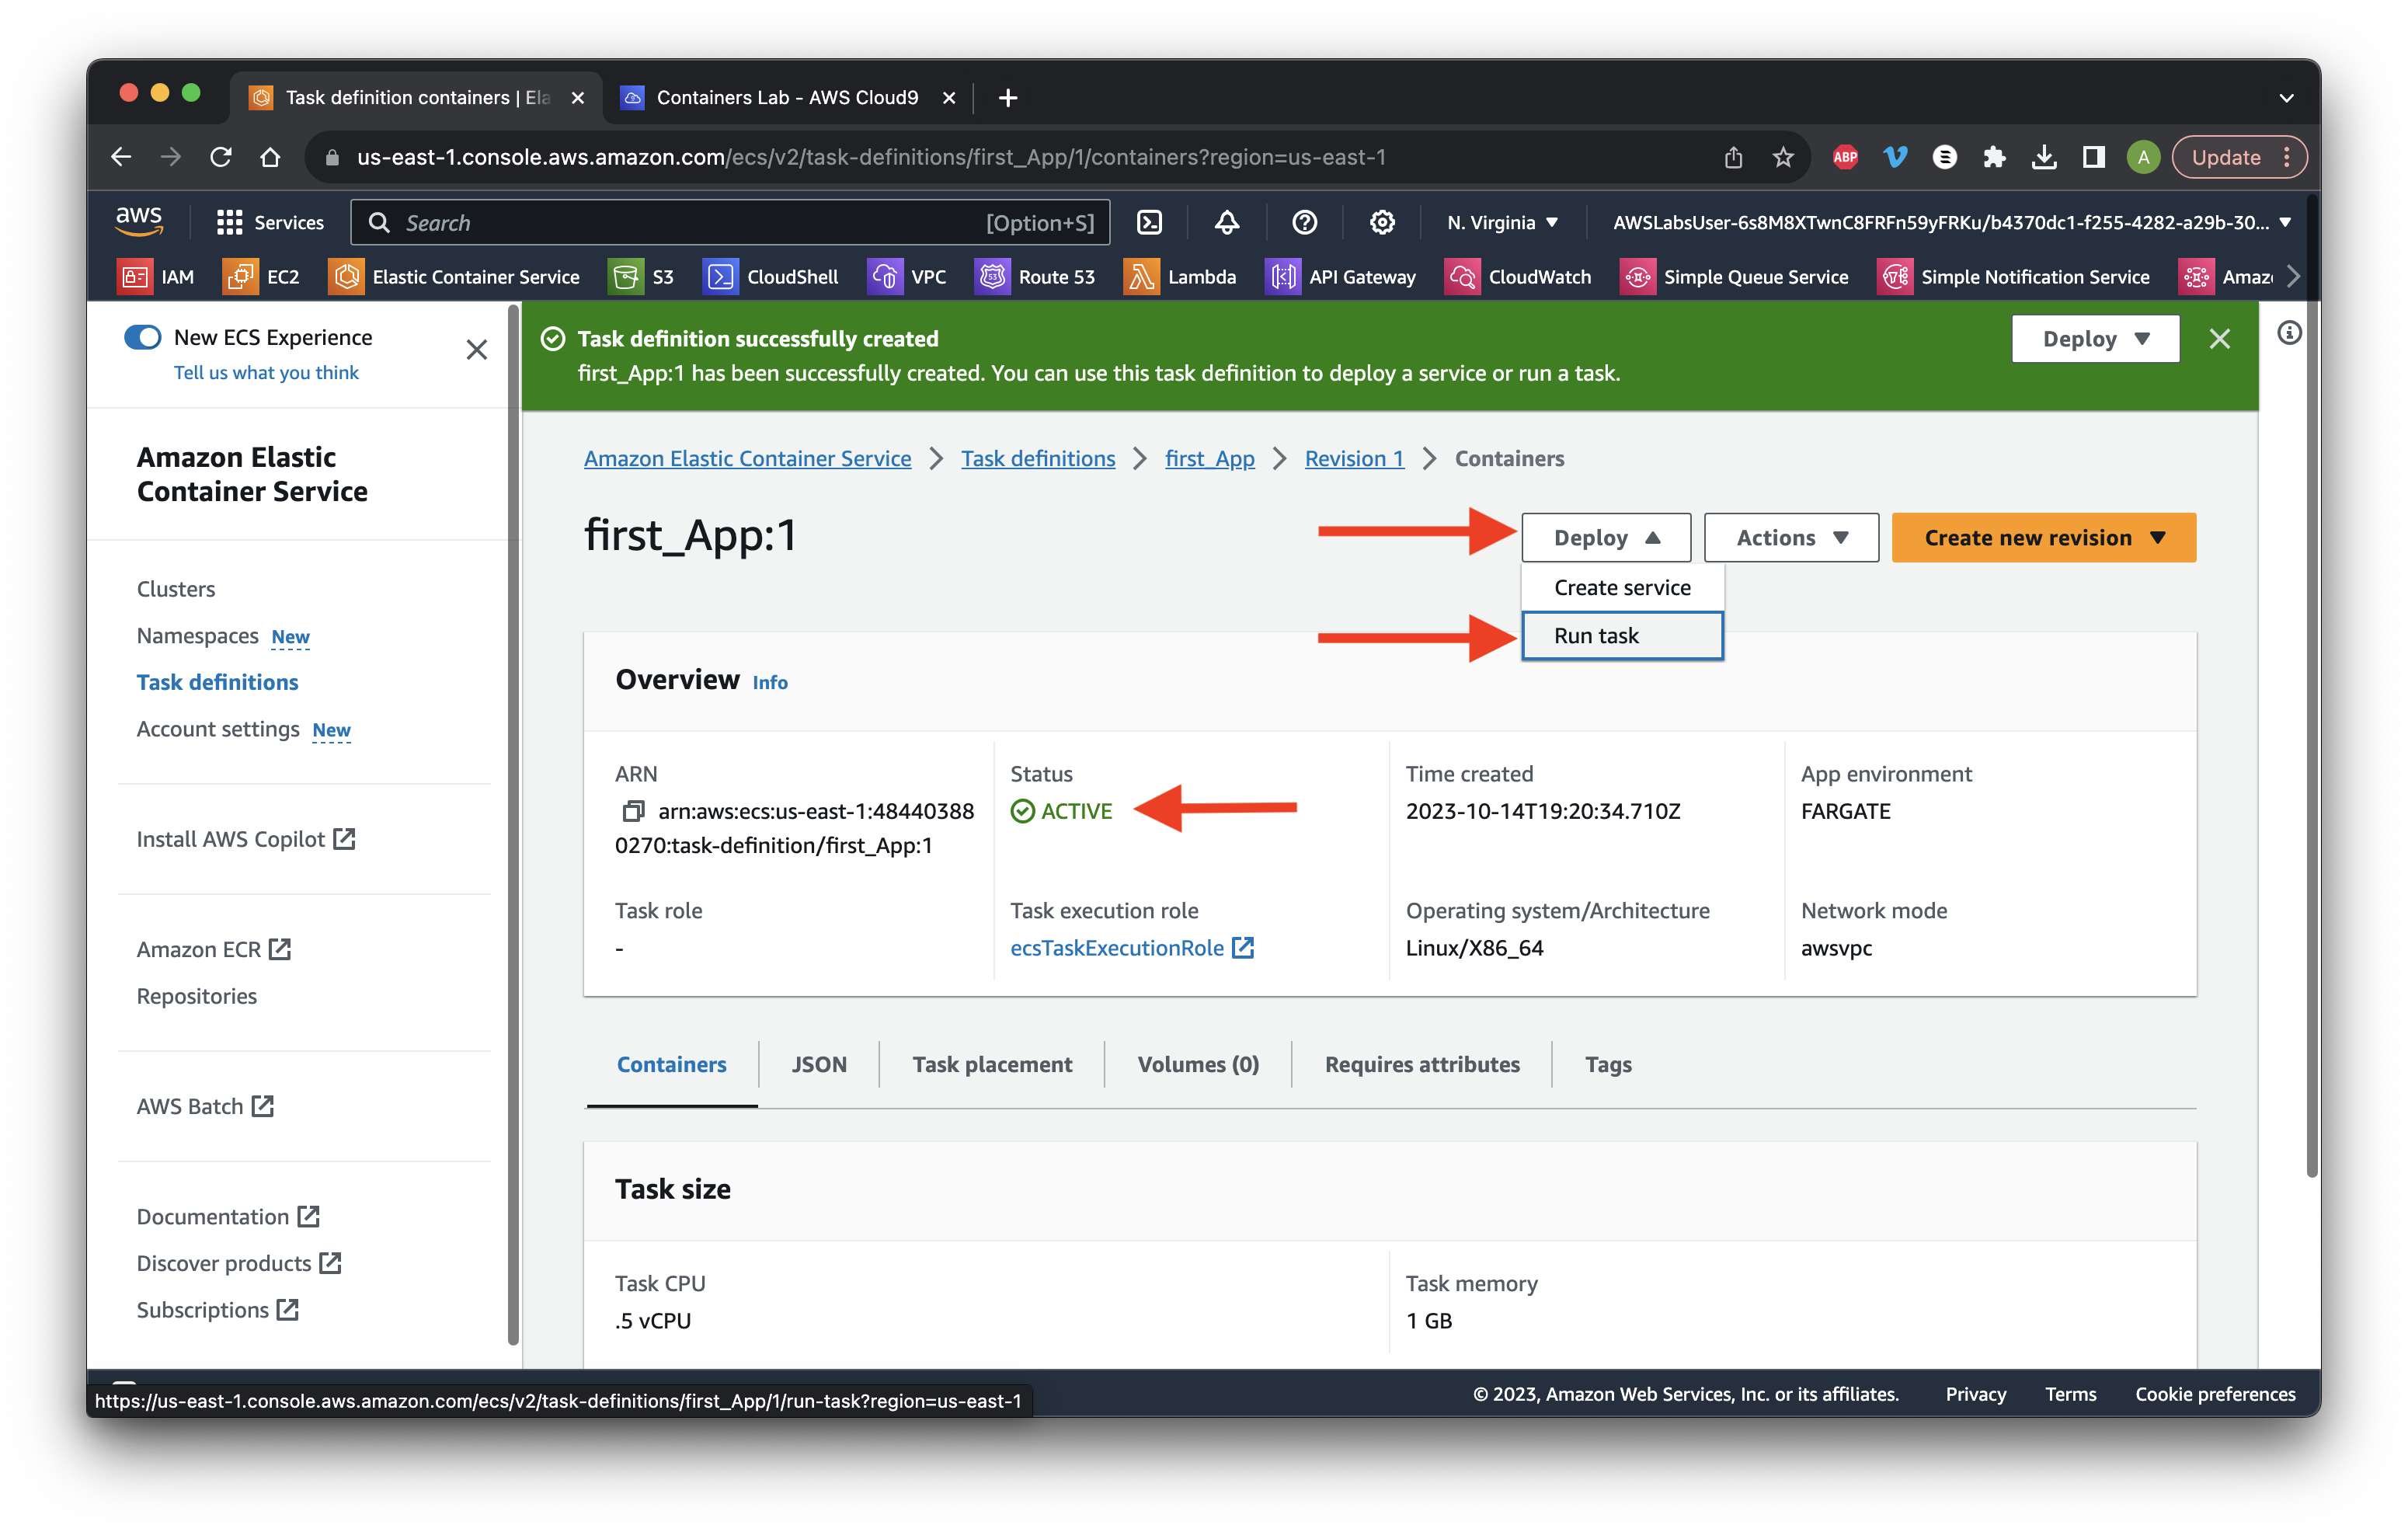
Task: Open the browser extensions puzzle icon
Action: [x=1994, y=157]
